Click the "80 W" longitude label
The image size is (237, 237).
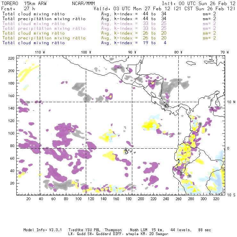[178, 52]
